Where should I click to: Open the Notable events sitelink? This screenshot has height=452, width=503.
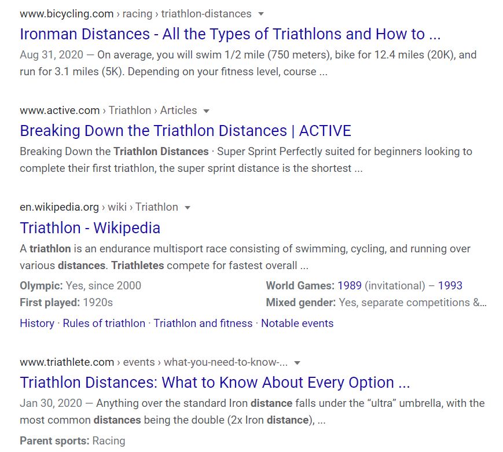(x=298, y=324)
